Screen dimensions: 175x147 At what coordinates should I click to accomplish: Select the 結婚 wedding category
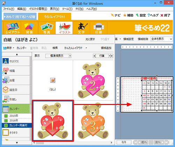point(16,71)
